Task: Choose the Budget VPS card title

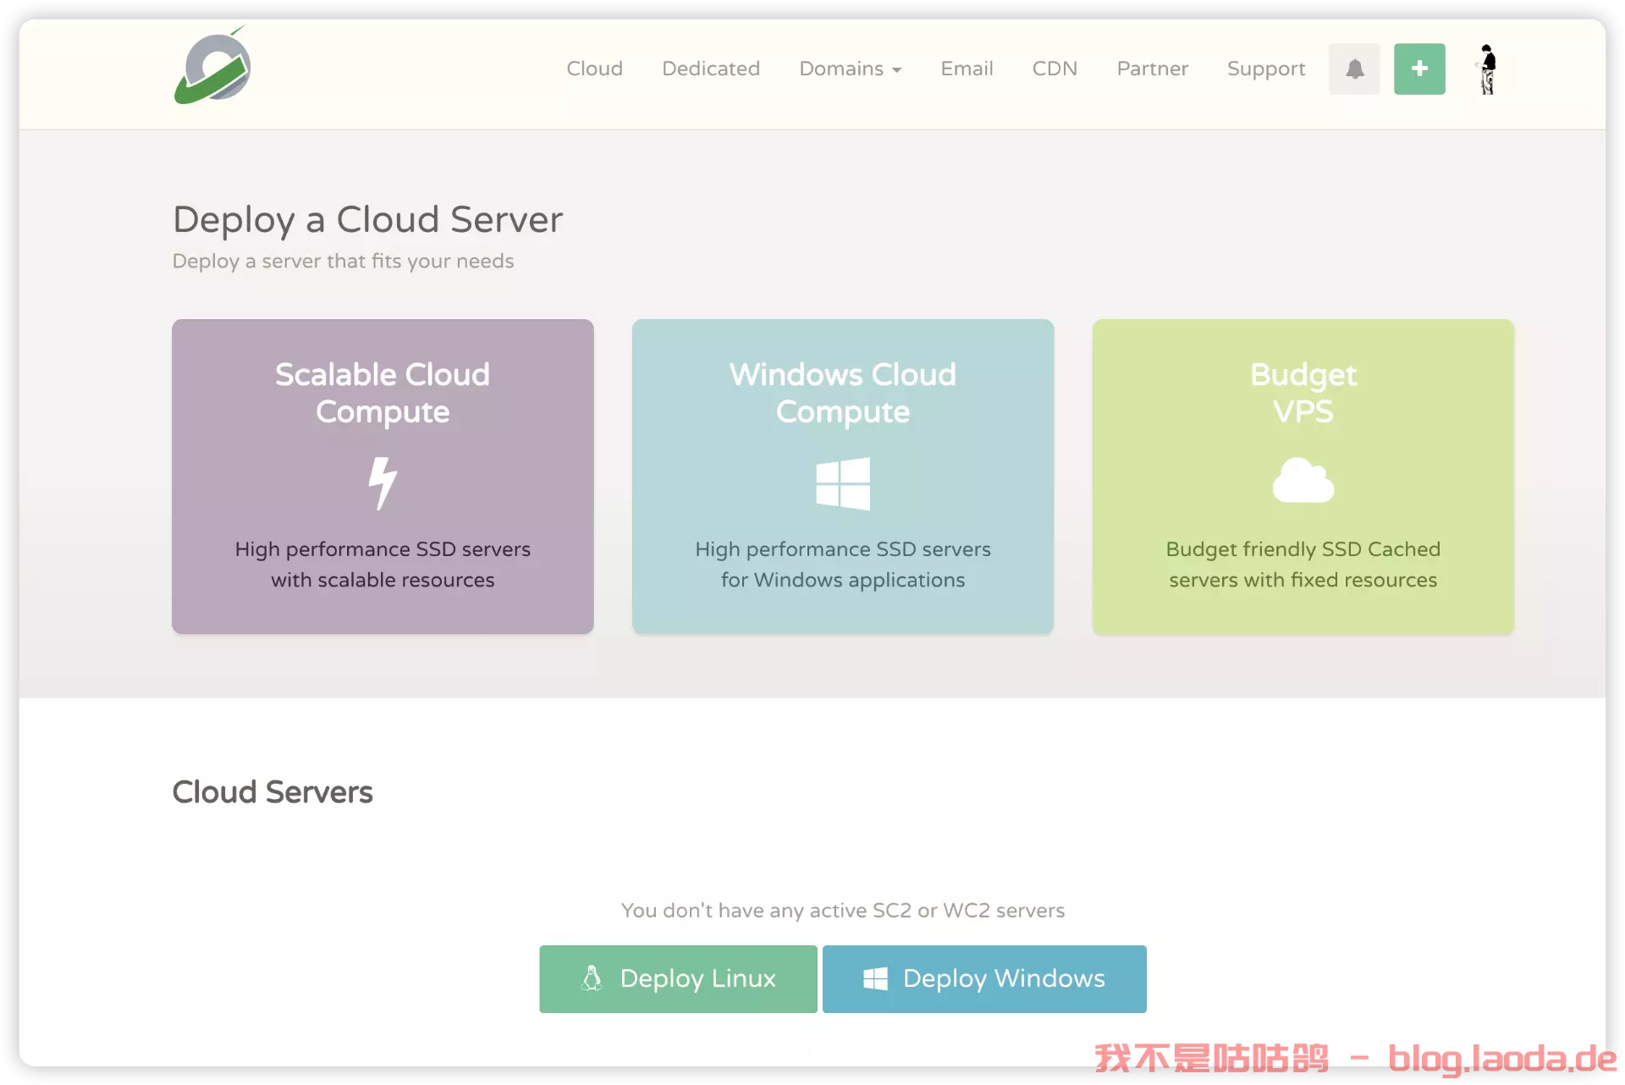Action: point(1303,393)
